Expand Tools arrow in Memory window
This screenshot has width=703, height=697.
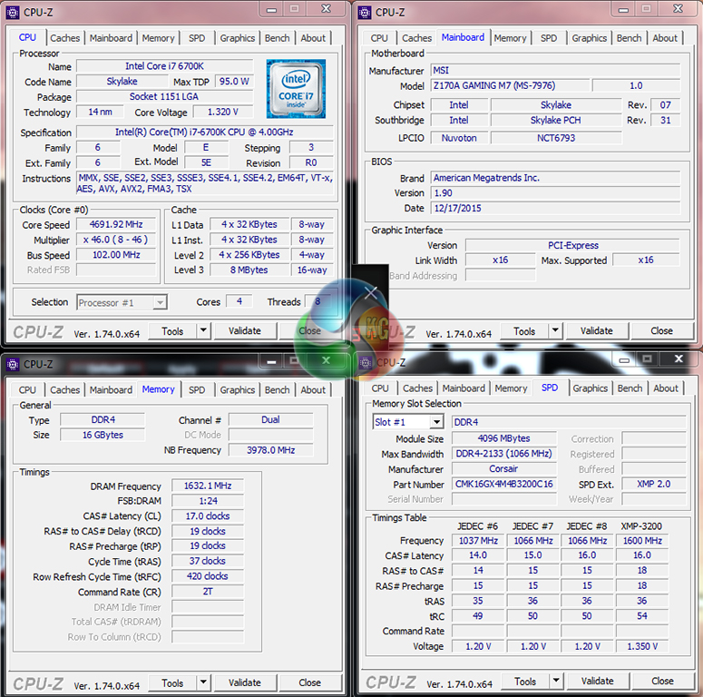203,683
